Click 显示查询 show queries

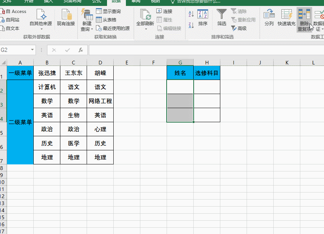108,11
